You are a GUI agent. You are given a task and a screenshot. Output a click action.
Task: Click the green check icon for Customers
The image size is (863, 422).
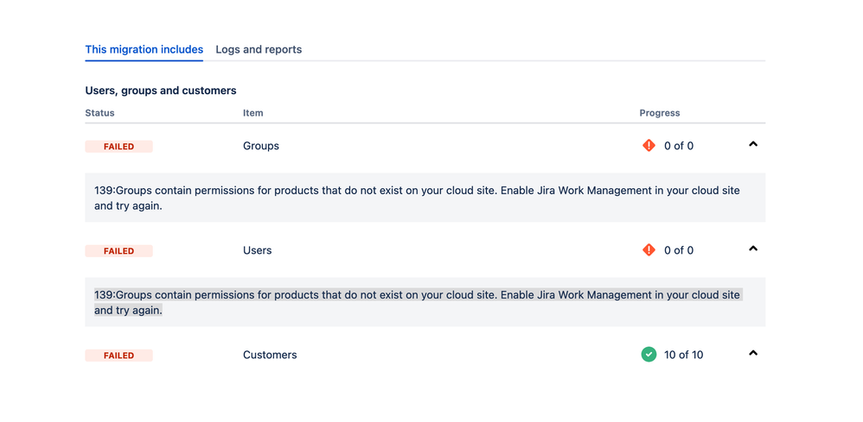click(649, 355)
